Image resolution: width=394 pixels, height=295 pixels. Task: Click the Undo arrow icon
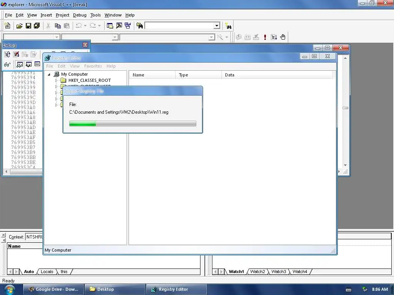point(78,26)
